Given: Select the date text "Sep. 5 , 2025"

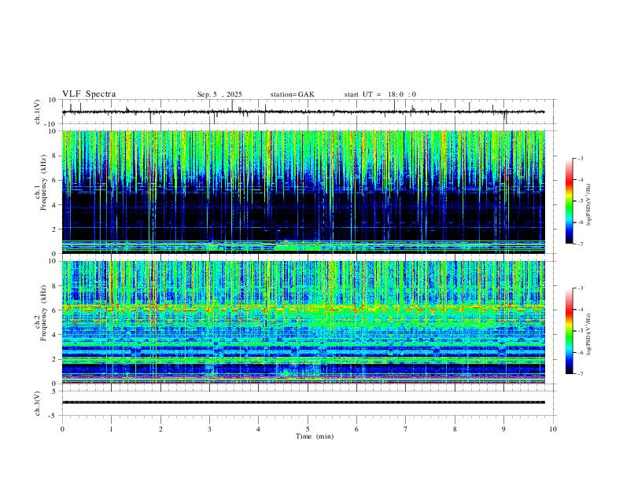Looking at the screenshot, I should 219,94.
